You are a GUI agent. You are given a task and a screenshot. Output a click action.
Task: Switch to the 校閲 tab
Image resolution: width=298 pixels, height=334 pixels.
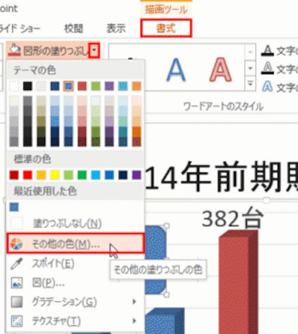[74, 28]
